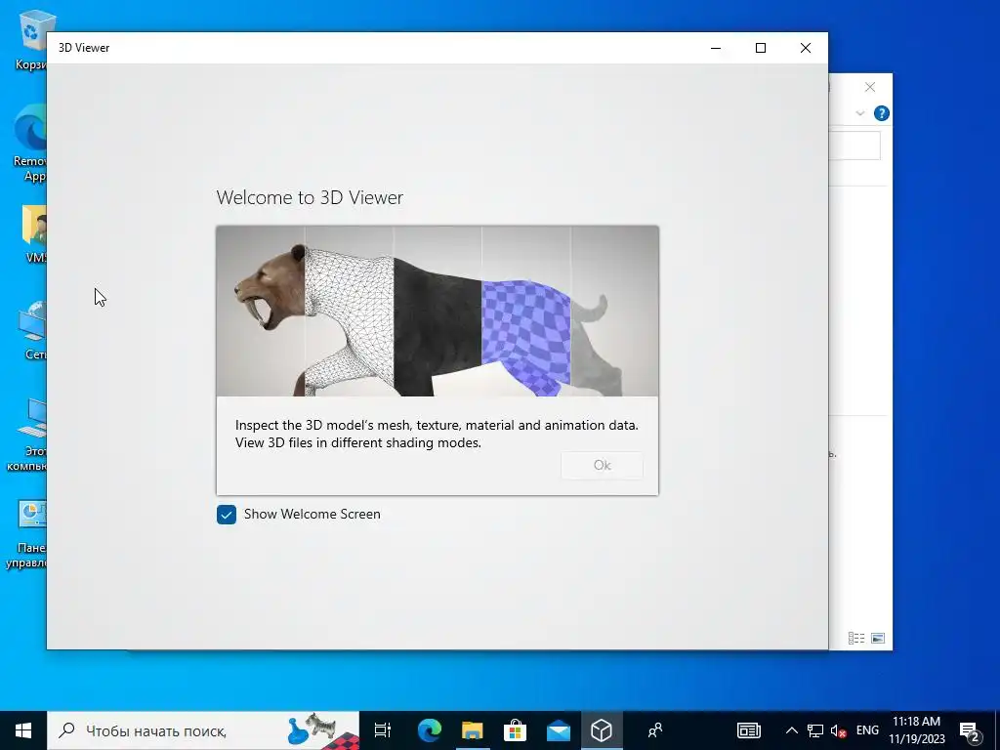
Task: Launch Microsoft Edge from the taskbar
Action: [x=430, y=730]
